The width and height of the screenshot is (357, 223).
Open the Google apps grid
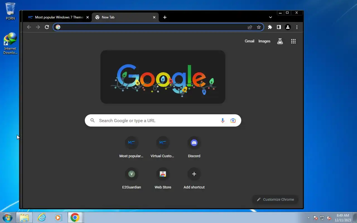coord(293,41)
